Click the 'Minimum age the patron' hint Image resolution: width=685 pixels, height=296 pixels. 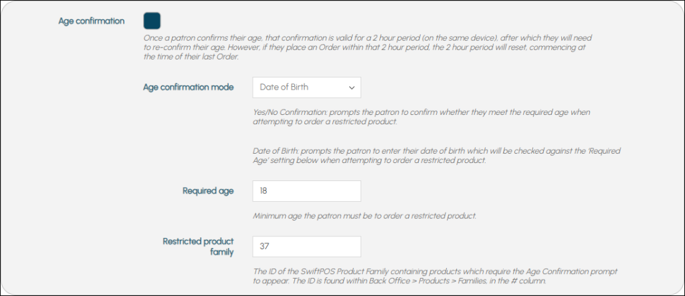(364, 216)
